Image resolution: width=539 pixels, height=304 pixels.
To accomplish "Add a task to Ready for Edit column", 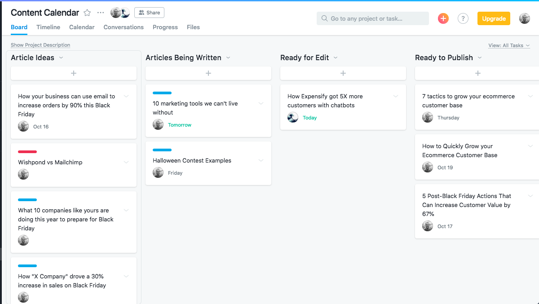I will coord(343,73).
